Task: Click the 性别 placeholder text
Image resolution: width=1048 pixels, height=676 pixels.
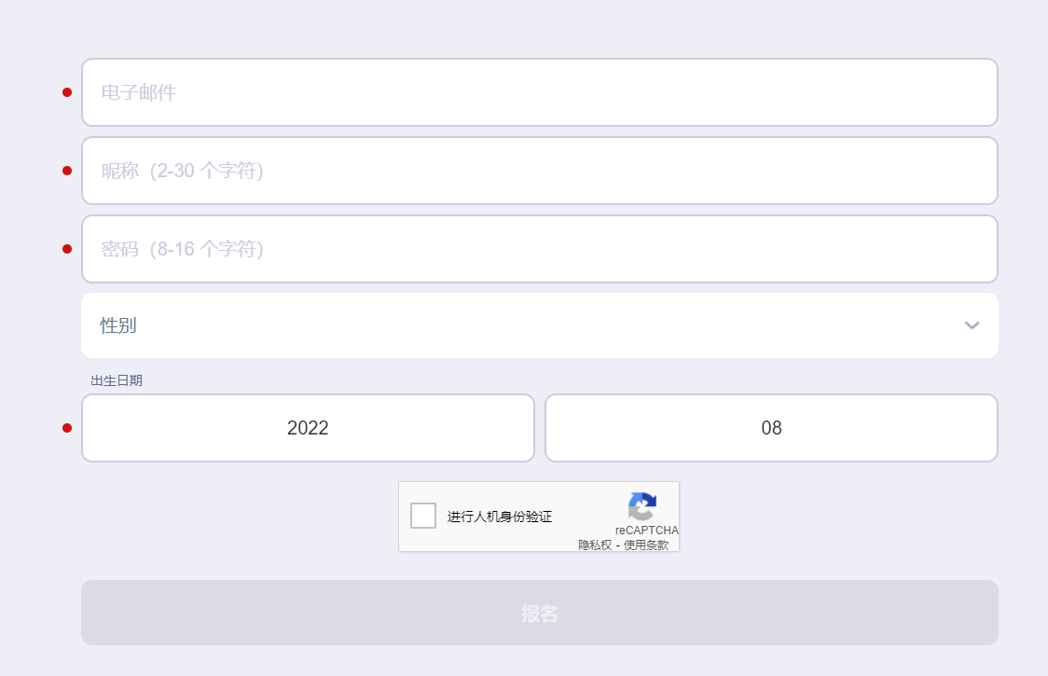Action: (119, 325)
